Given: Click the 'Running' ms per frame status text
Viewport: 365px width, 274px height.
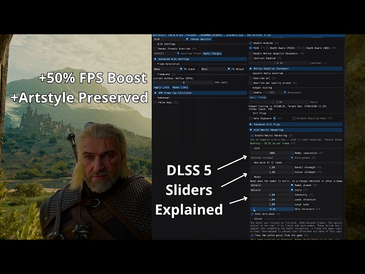Looking at the screenshot, I should (x=270, y=143).
